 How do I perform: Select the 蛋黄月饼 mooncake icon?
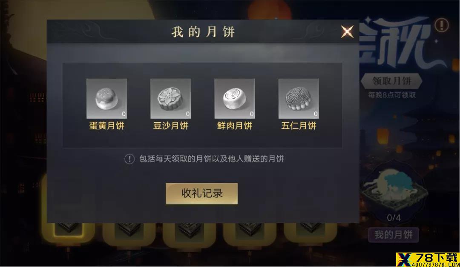106,98
